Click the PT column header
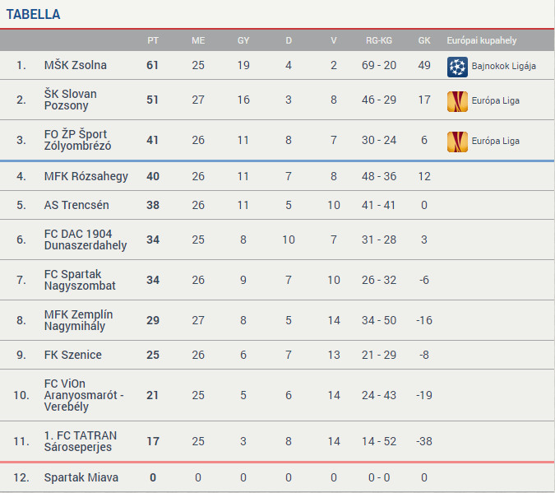The height and width of the screenshot is (493, 555). (153, 40)
